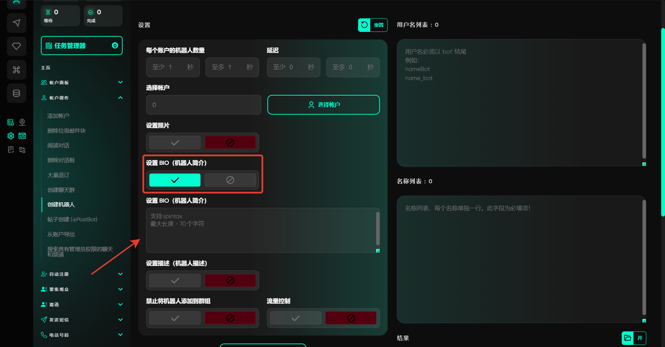Screen dimensions: 665x347
Task: Click the BIO textarea scrollbar
Action: tap(378, 229)
